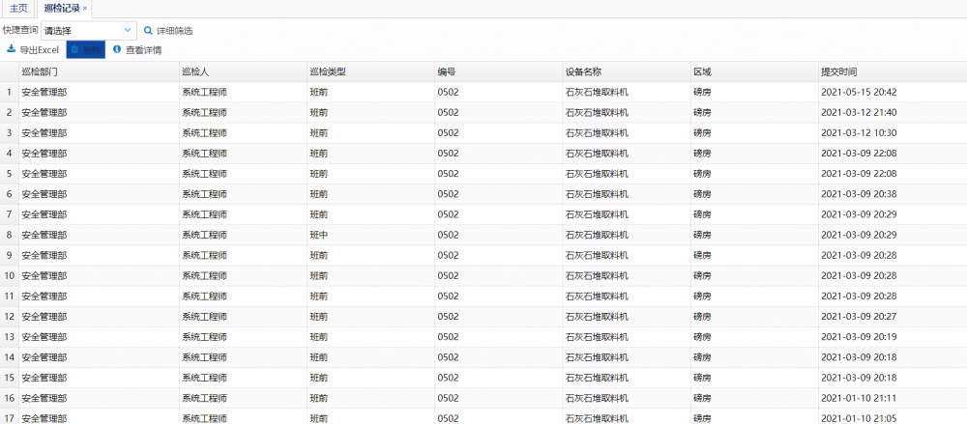Screen dimensions: 967x424
Task: Click 磅房 in row 12
Action: [702, 316]
